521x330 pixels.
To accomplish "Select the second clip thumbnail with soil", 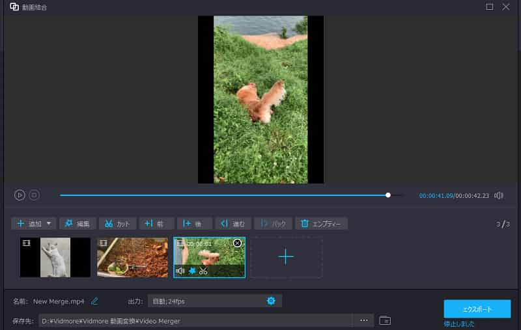I will click(132, 258).
